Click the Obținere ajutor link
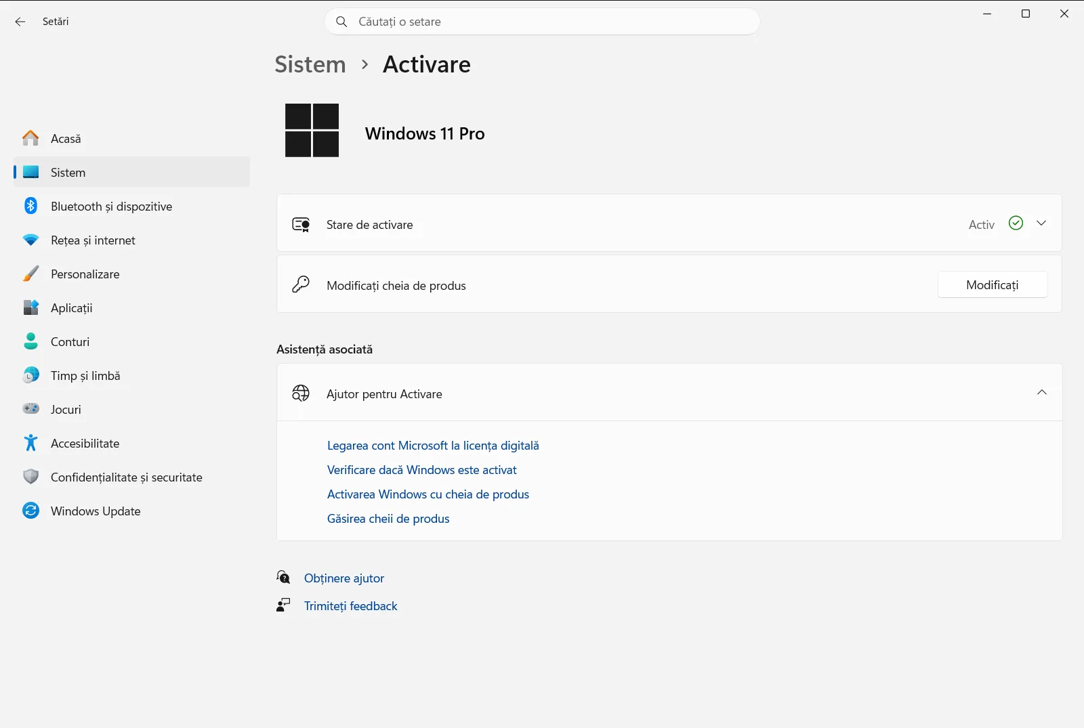This screenshot has width=1084, height=728. (344, 578)
